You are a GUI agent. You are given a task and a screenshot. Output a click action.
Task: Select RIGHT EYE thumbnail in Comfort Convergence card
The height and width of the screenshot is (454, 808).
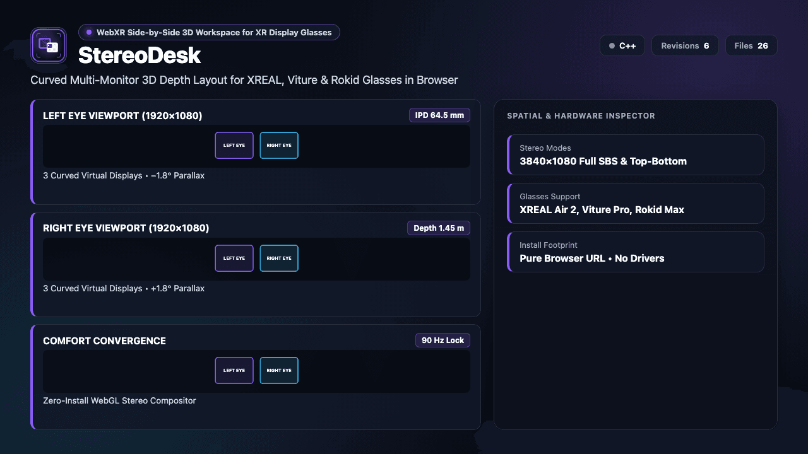tap(279, 370)
